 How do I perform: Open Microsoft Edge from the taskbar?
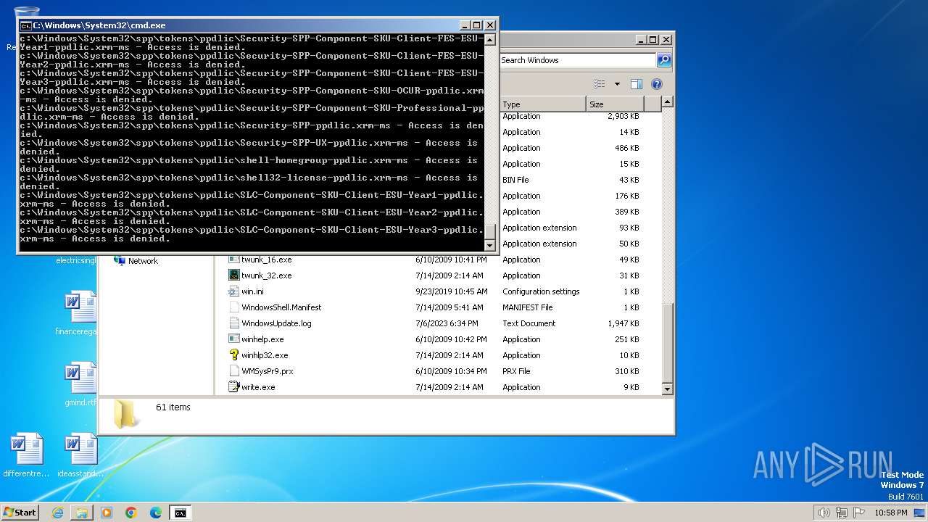pos(156,513)
